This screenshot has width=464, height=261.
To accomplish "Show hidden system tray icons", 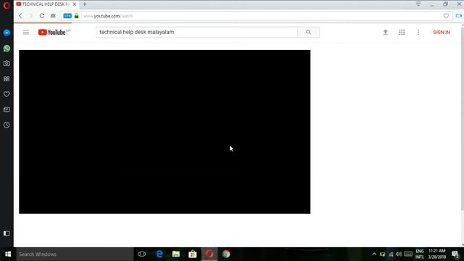I will [374, 254].
